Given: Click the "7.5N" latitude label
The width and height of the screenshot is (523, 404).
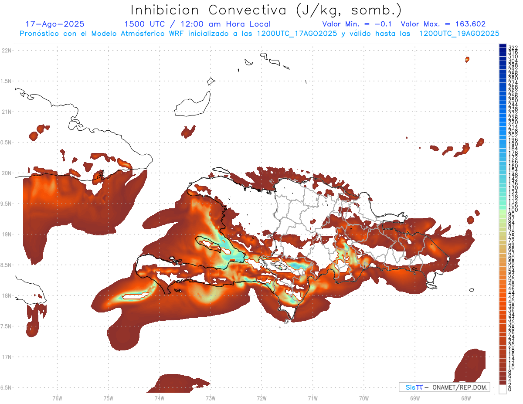Looking at the screenshot, I should [6, 326].
